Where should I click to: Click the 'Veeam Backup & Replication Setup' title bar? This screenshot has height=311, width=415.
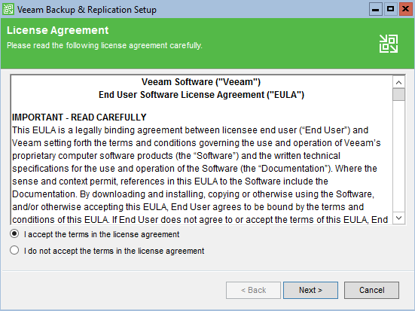[87, 10]
